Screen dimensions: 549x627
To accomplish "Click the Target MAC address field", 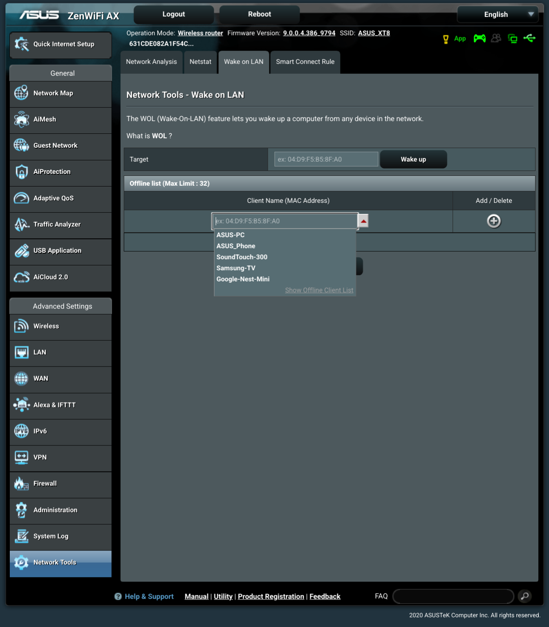I will coord(326,159).
